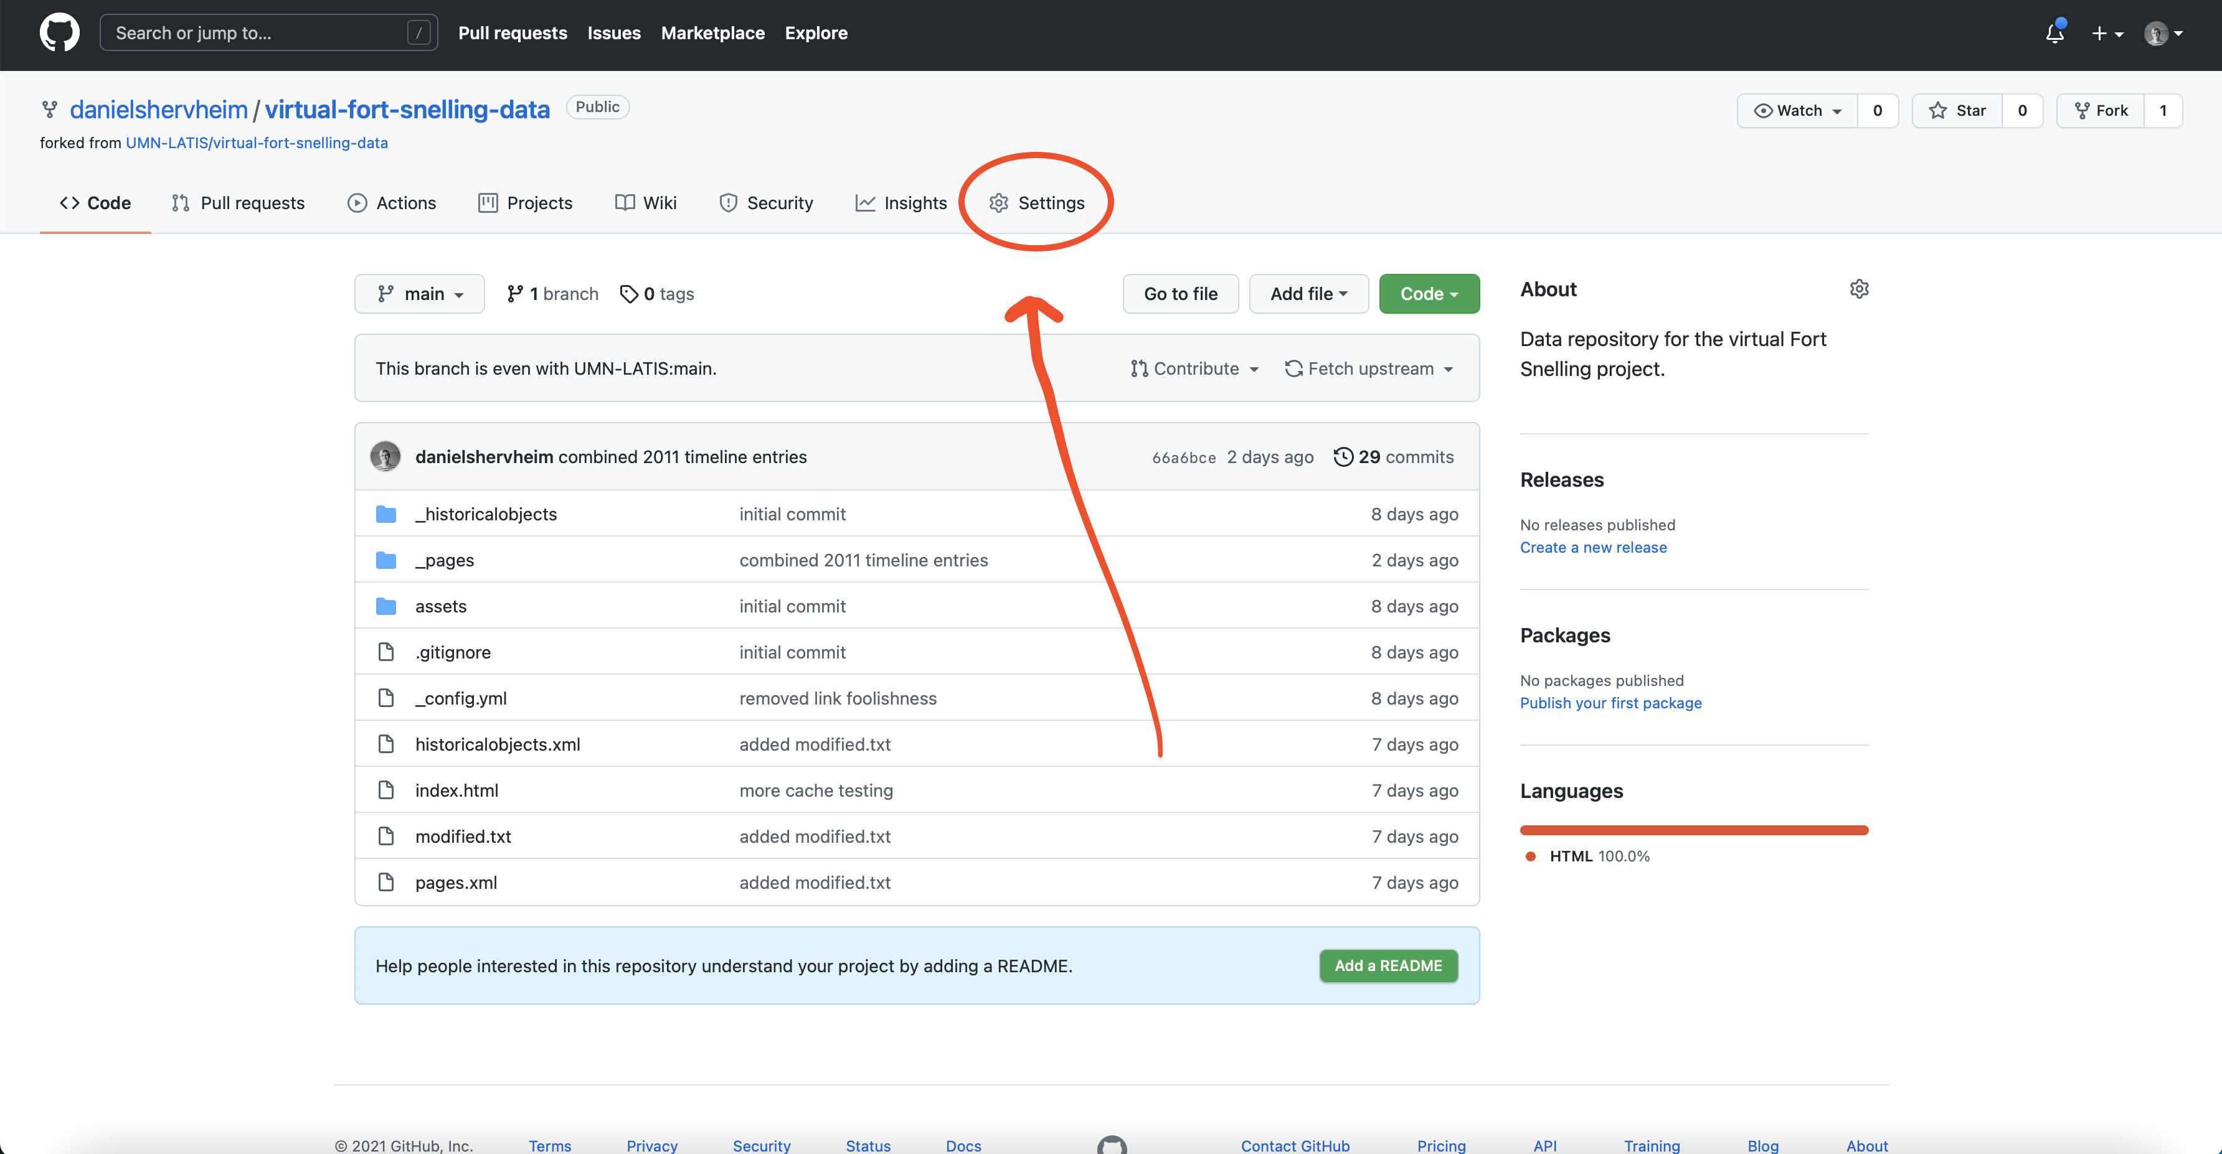
Task: Click the footer Docs link
Action: [963, 1145]
